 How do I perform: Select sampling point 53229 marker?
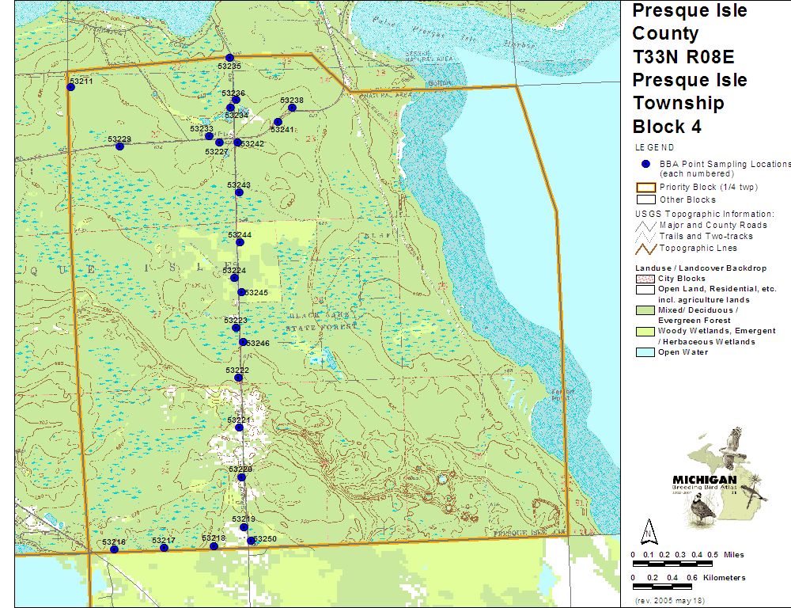pyautogui.click(x=119, y=146)
